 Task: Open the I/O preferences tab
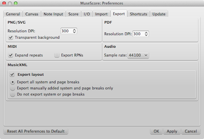[x=87, y=14]
